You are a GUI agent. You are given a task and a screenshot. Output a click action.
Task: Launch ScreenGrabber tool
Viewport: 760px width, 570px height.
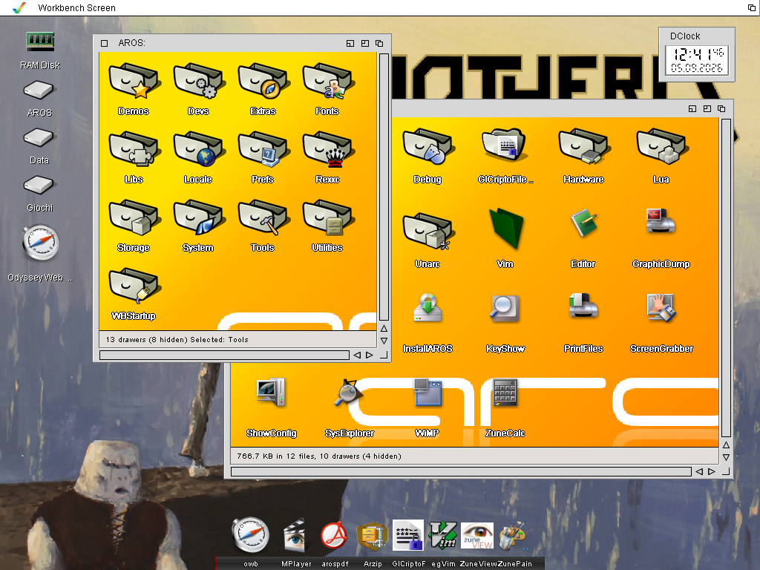(x=661, y=307)
